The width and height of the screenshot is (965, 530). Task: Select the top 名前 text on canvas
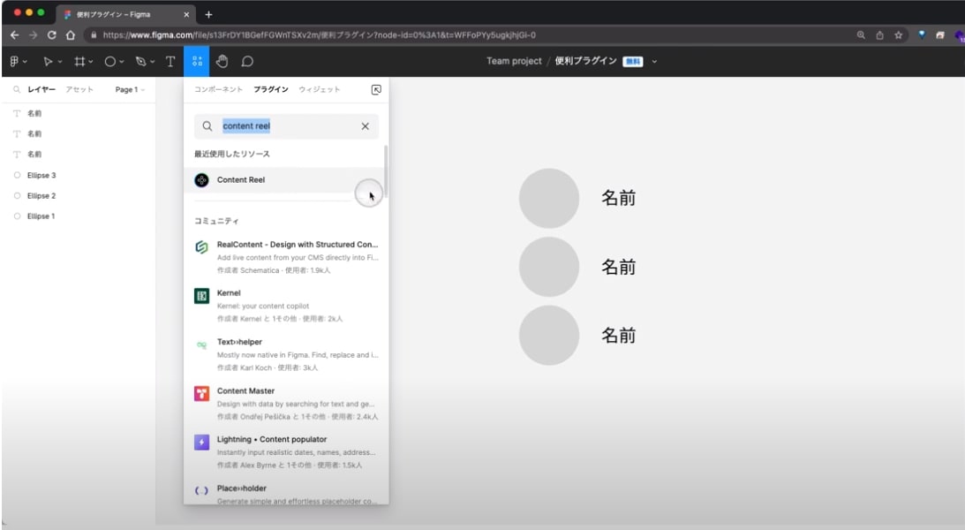point(619,198)
